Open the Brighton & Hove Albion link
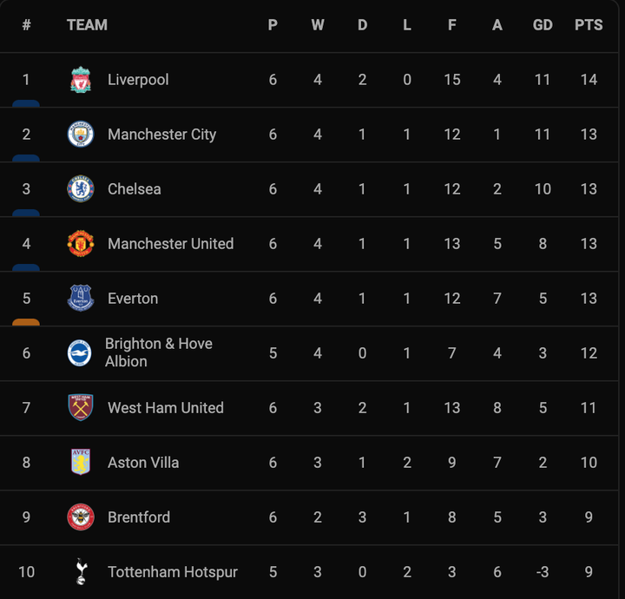Viewport: 625px width, 599px height. pos(158,352)
